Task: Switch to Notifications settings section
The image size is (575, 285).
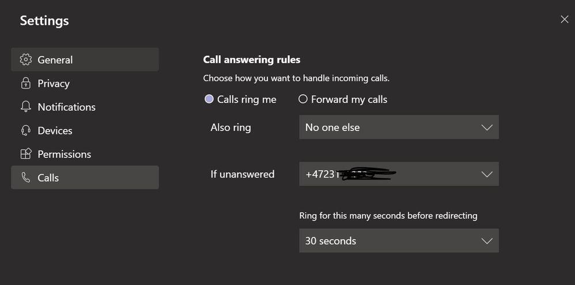Action: [66, 107]
